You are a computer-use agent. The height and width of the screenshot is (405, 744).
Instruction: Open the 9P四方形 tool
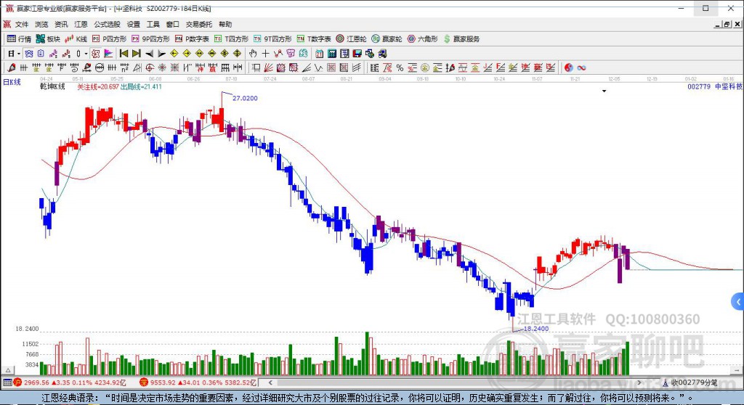(x=150, y=39)
